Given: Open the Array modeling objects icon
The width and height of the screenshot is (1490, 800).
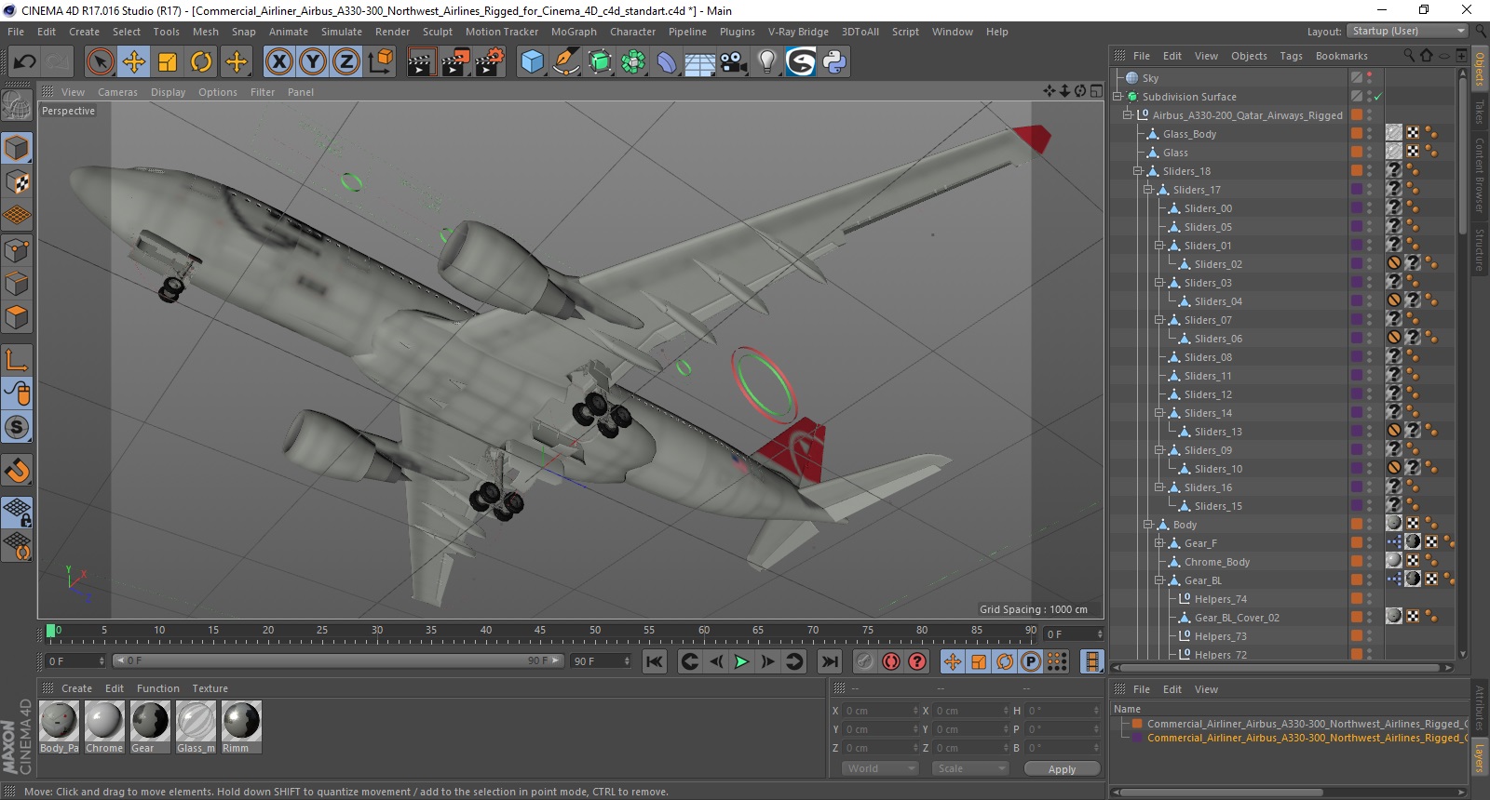Looking at the screenshot, I should pyautogui.click(x=633, y=62).
